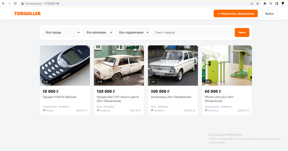Viewport: 288px width, 151px height.
Task: Click the Nokia phone photo
Action: (x=65, y=65)
